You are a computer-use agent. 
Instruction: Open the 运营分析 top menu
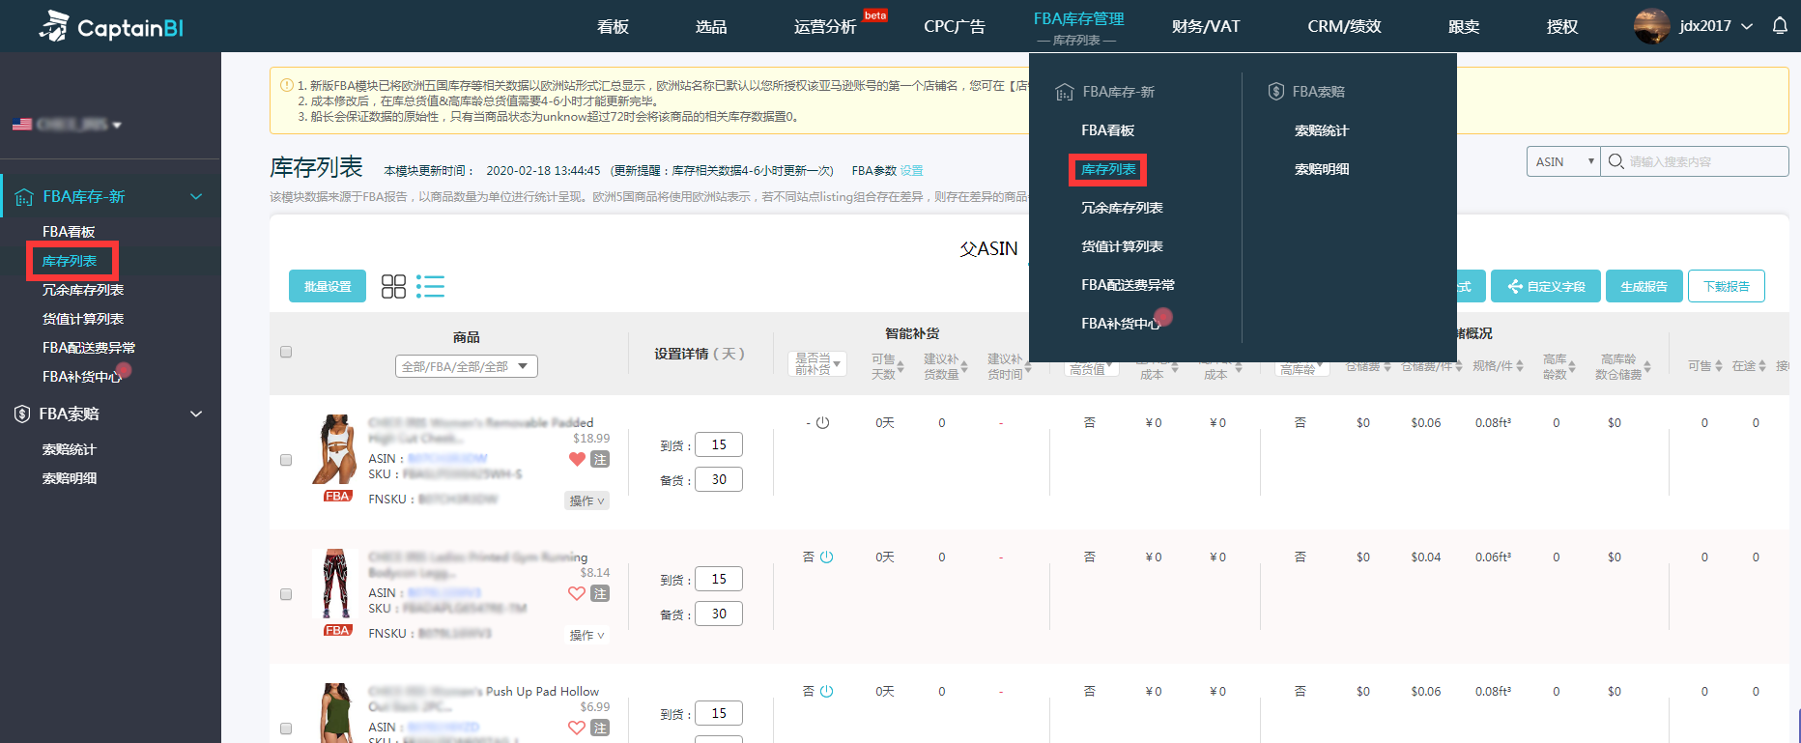(x=825, y=26)
